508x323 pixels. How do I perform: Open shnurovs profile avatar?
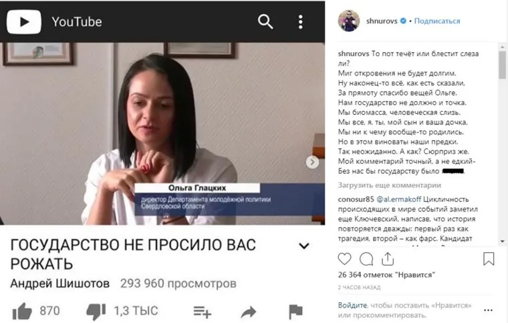tap(349, 21)
